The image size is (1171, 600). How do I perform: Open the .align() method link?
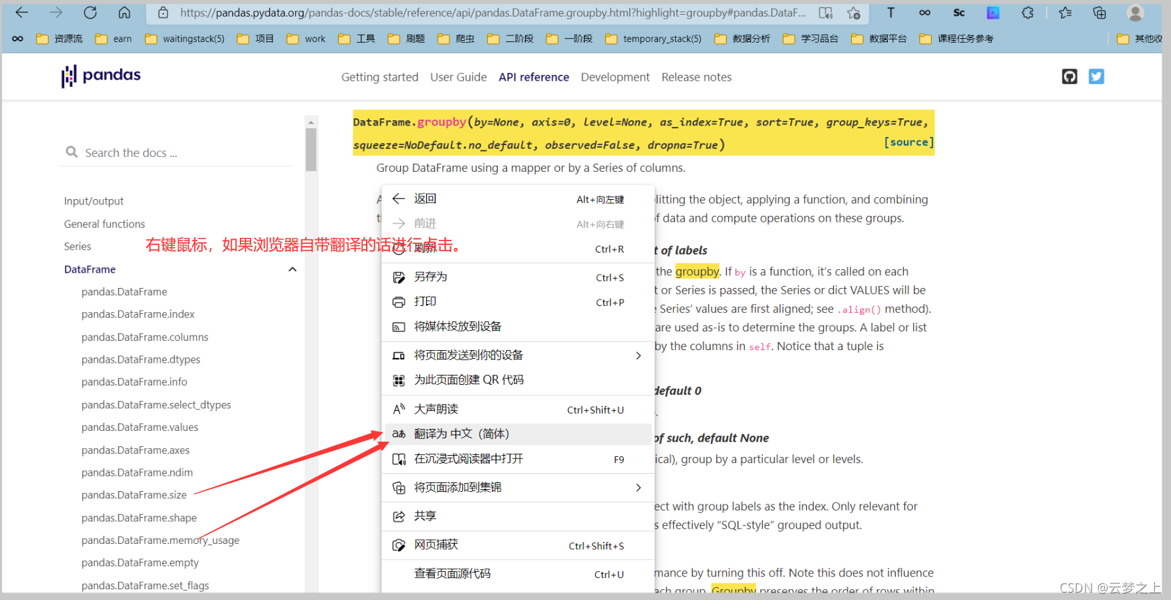point(859,309)
